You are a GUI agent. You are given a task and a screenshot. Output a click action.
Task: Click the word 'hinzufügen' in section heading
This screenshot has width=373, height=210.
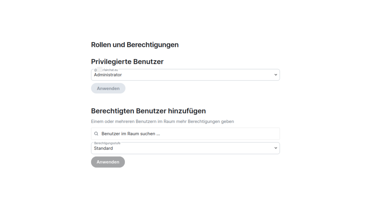187,111
